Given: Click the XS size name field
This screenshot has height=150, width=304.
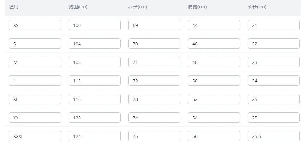Looking at the screenshot, I should [x=35, y=25].
